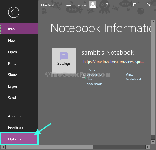Click the vertical scrollbar thumb
The height and width of the screenshot is (150, 156).
[x=153, y=80]
